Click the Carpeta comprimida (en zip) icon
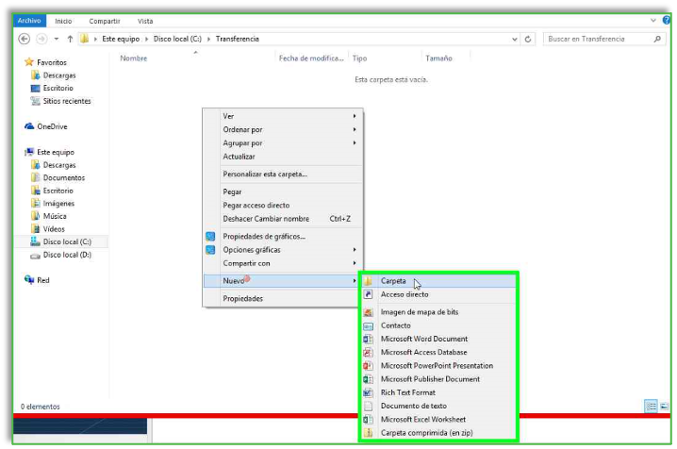This screenshot has width=677, height=449. [x=369, y=432]
